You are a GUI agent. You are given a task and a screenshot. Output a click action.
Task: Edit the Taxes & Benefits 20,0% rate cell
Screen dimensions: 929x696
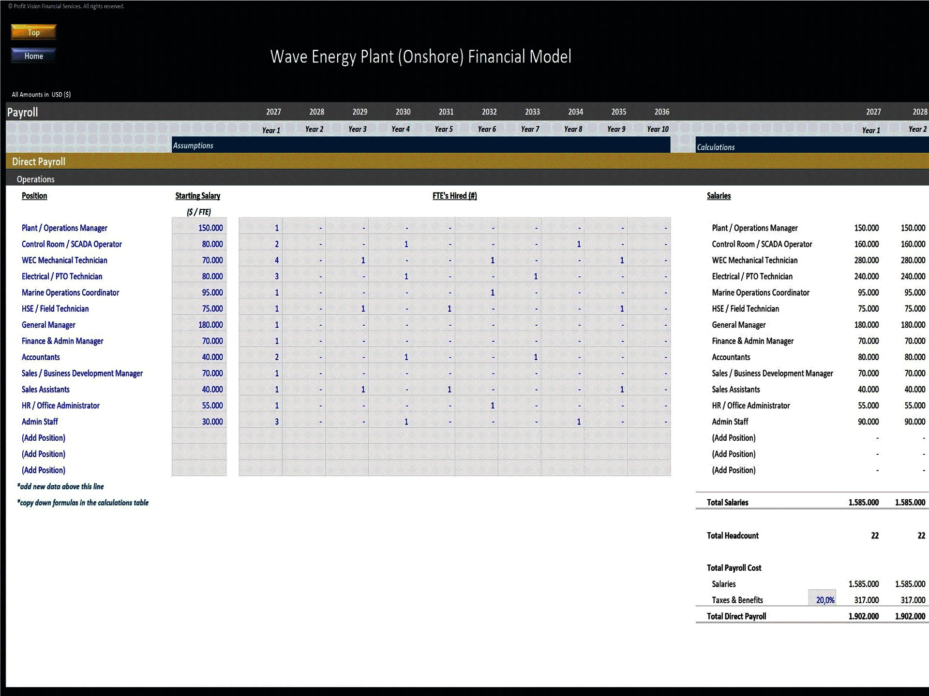tap(822, 600)
